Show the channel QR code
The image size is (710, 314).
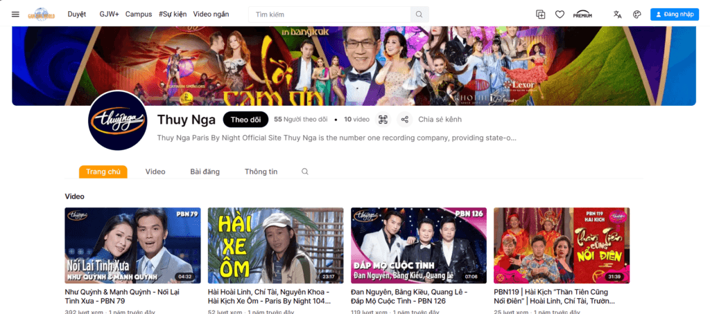pyautogui.click(x=383, y=120)
